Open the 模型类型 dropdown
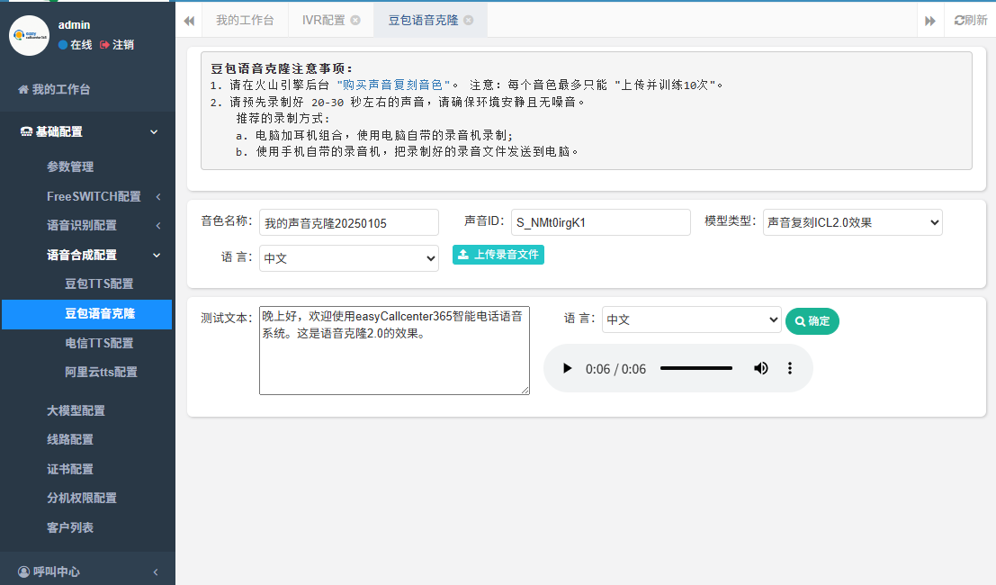This screenshot has width=996, height=585. tap(852, 222)
